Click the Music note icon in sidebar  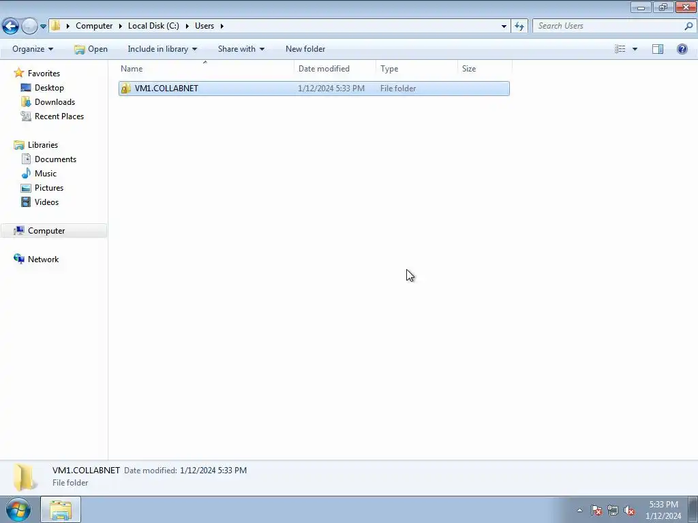point(26,173)
